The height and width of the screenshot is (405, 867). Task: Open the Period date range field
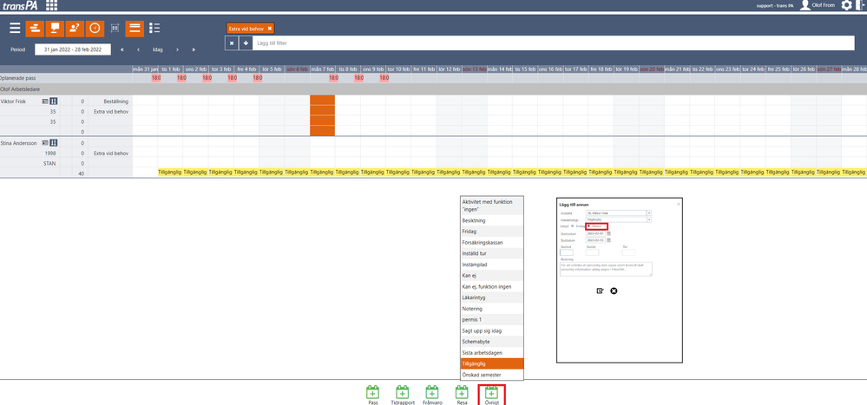click(72, 49)
